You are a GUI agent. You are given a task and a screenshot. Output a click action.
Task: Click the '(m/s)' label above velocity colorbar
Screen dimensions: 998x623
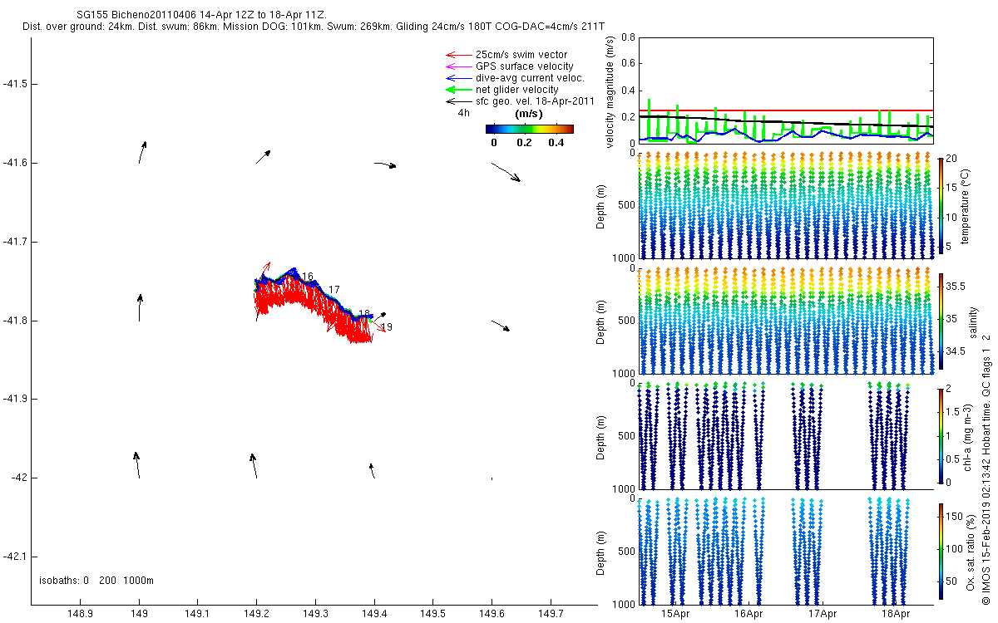click(530, 114)
